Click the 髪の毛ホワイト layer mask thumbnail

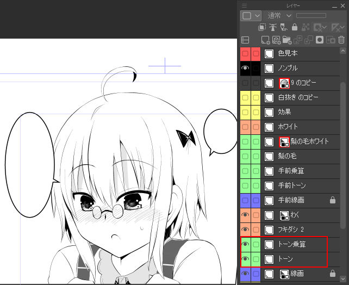(x=284, y=142)
